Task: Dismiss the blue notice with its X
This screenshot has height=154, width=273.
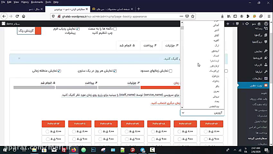Action: pyautogui.click(x=19, y=58)
